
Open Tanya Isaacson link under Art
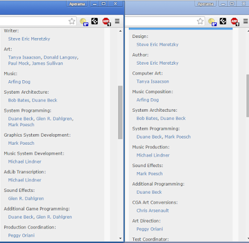point(24,57)
